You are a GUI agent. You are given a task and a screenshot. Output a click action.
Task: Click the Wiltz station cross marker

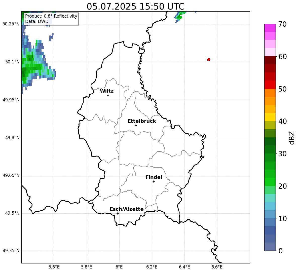click(108, 95)
